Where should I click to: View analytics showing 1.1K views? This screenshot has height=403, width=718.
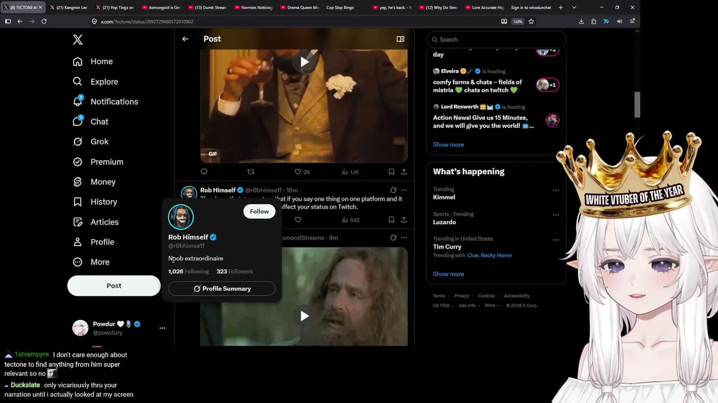(350, 172)
